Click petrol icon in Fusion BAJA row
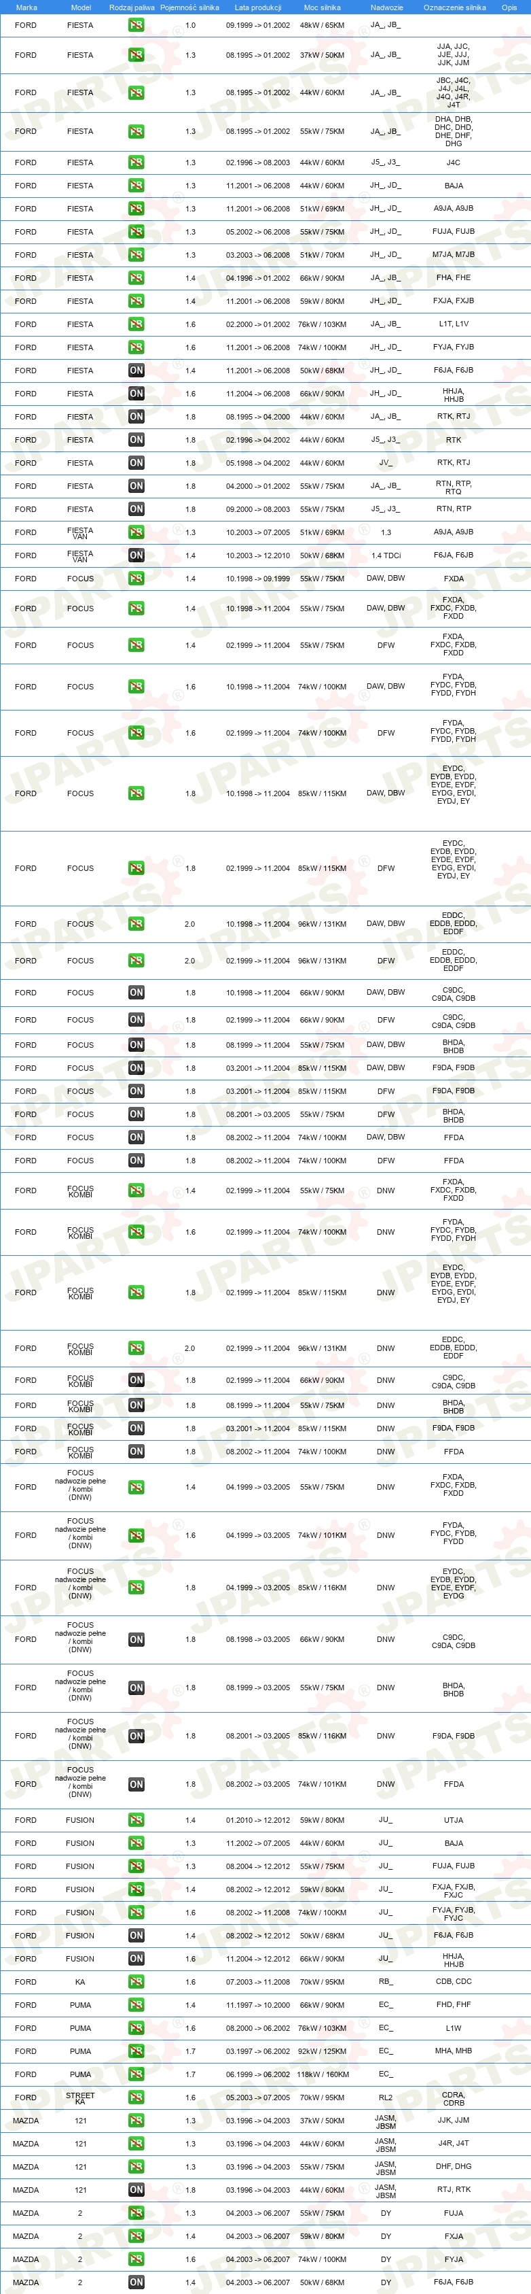The height and width of the screenshot is (2294, 531). pos(136,1843)
